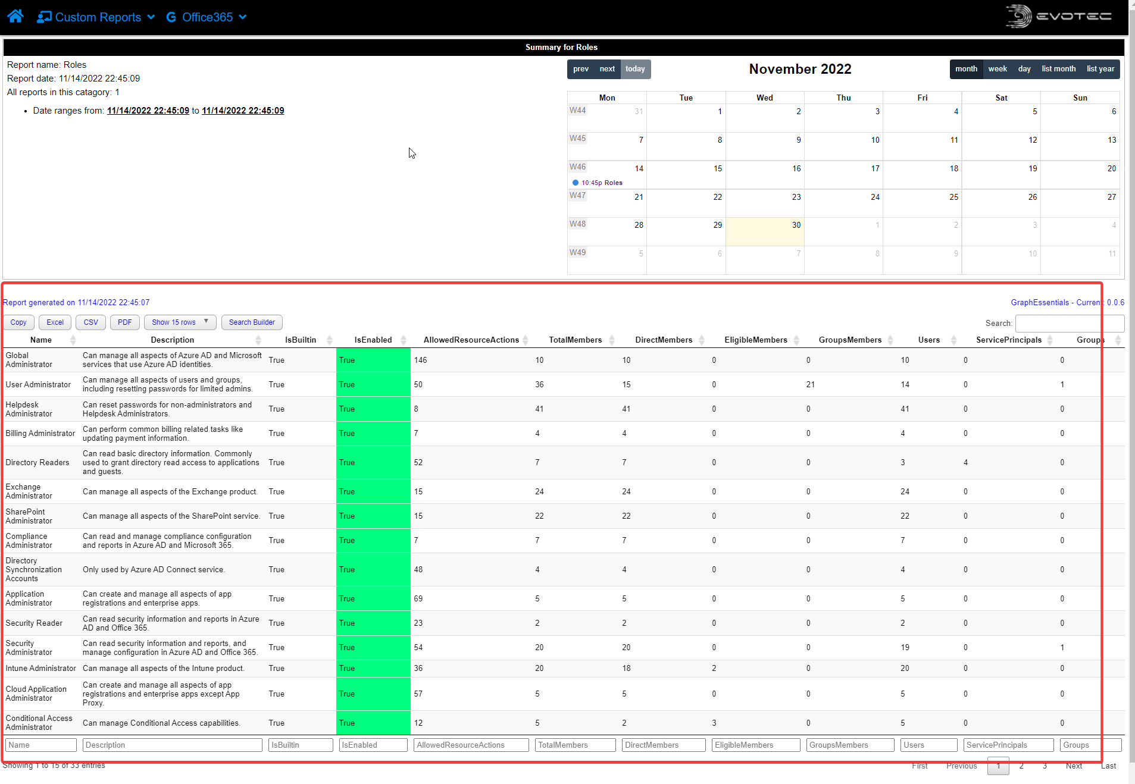Sort table by GroupsMembers column
The height and width of the screenshot is (784, 1135).
click(x=850, y=340)
